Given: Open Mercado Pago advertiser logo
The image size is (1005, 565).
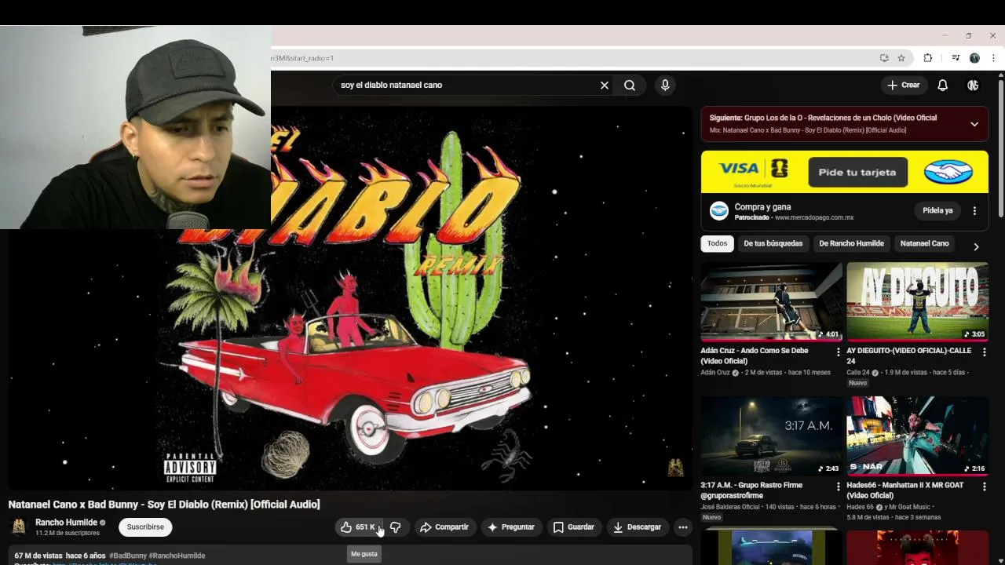Looking at the screenshot, I should 718,211.
